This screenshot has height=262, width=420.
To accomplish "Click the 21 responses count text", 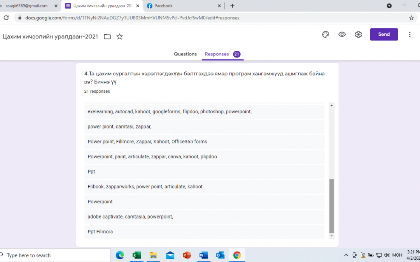I will [x=97, y=92].
